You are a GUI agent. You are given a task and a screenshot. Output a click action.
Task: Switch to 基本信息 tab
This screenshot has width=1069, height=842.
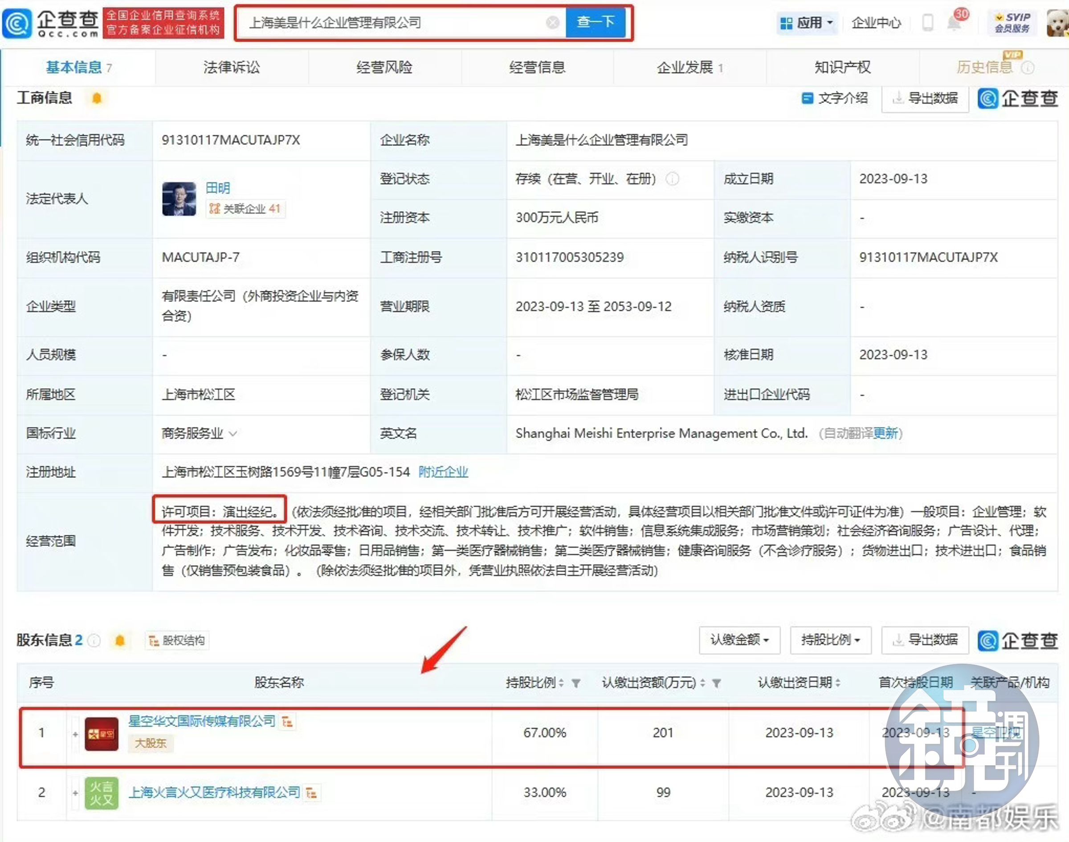[79, 68]
